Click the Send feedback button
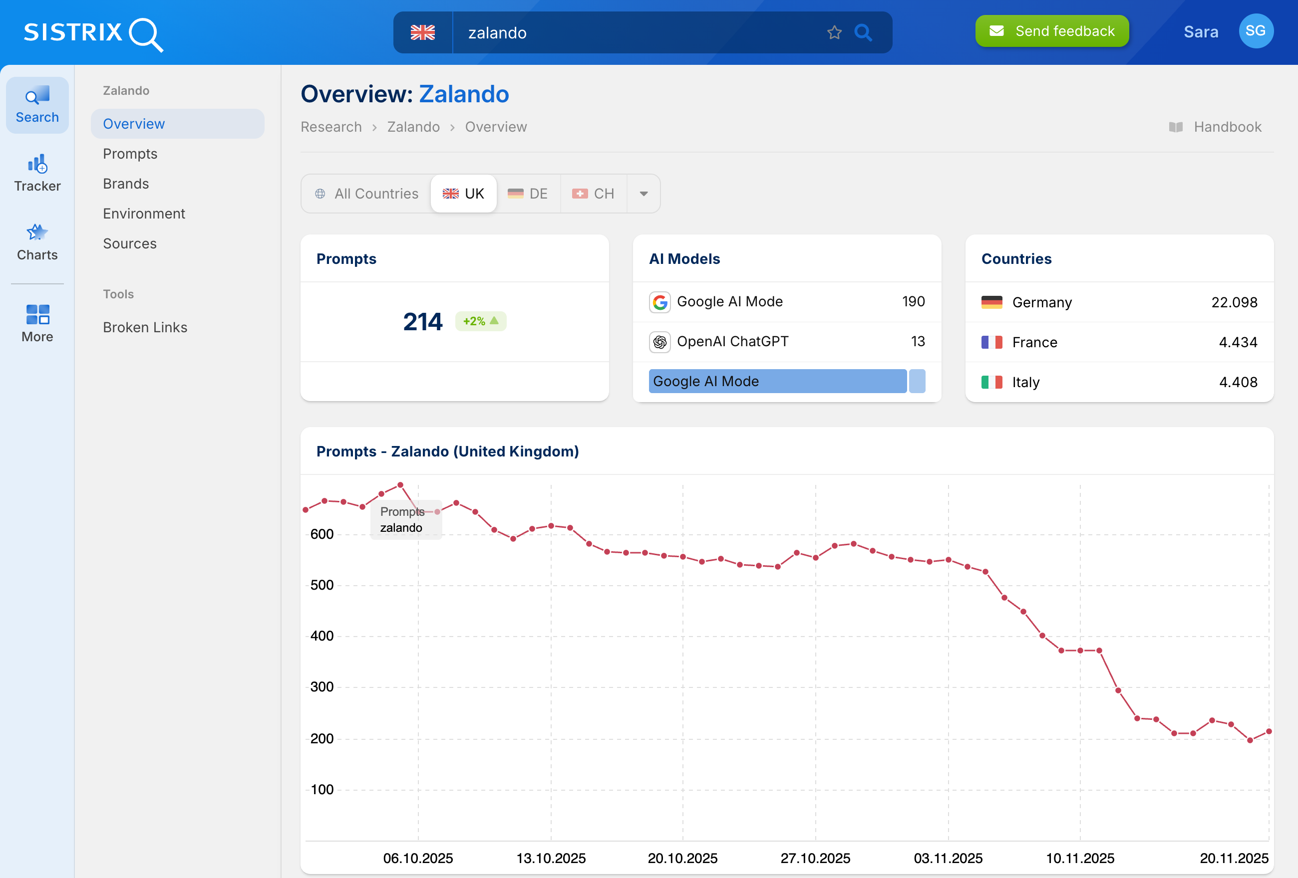Image resolution: width=1298 pixels, height=878 pixels. [1052, 31]
